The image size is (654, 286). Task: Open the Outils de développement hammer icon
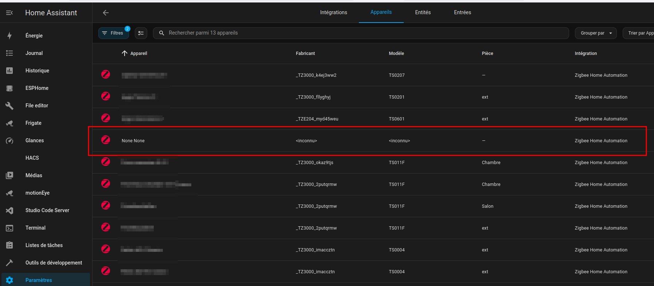pos(9,263)
